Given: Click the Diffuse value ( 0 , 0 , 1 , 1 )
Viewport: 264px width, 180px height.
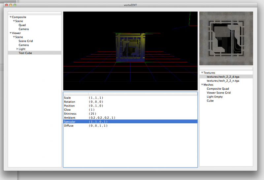Looking at the screenshot, I should (x=98, y=126).
